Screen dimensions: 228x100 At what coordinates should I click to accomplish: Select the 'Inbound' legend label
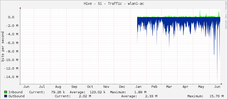click(x=16, y=92)
